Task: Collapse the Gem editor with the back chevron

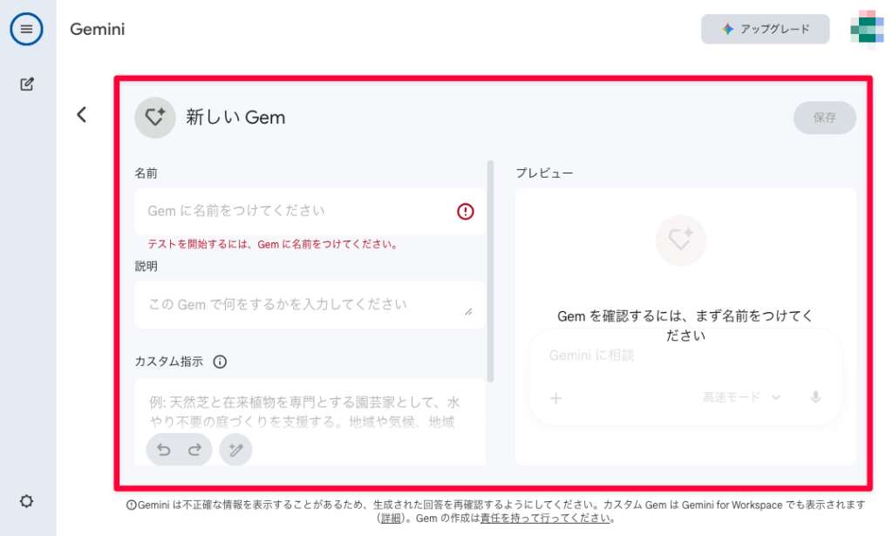Action: pyautogui.click(x=81, y=114)
